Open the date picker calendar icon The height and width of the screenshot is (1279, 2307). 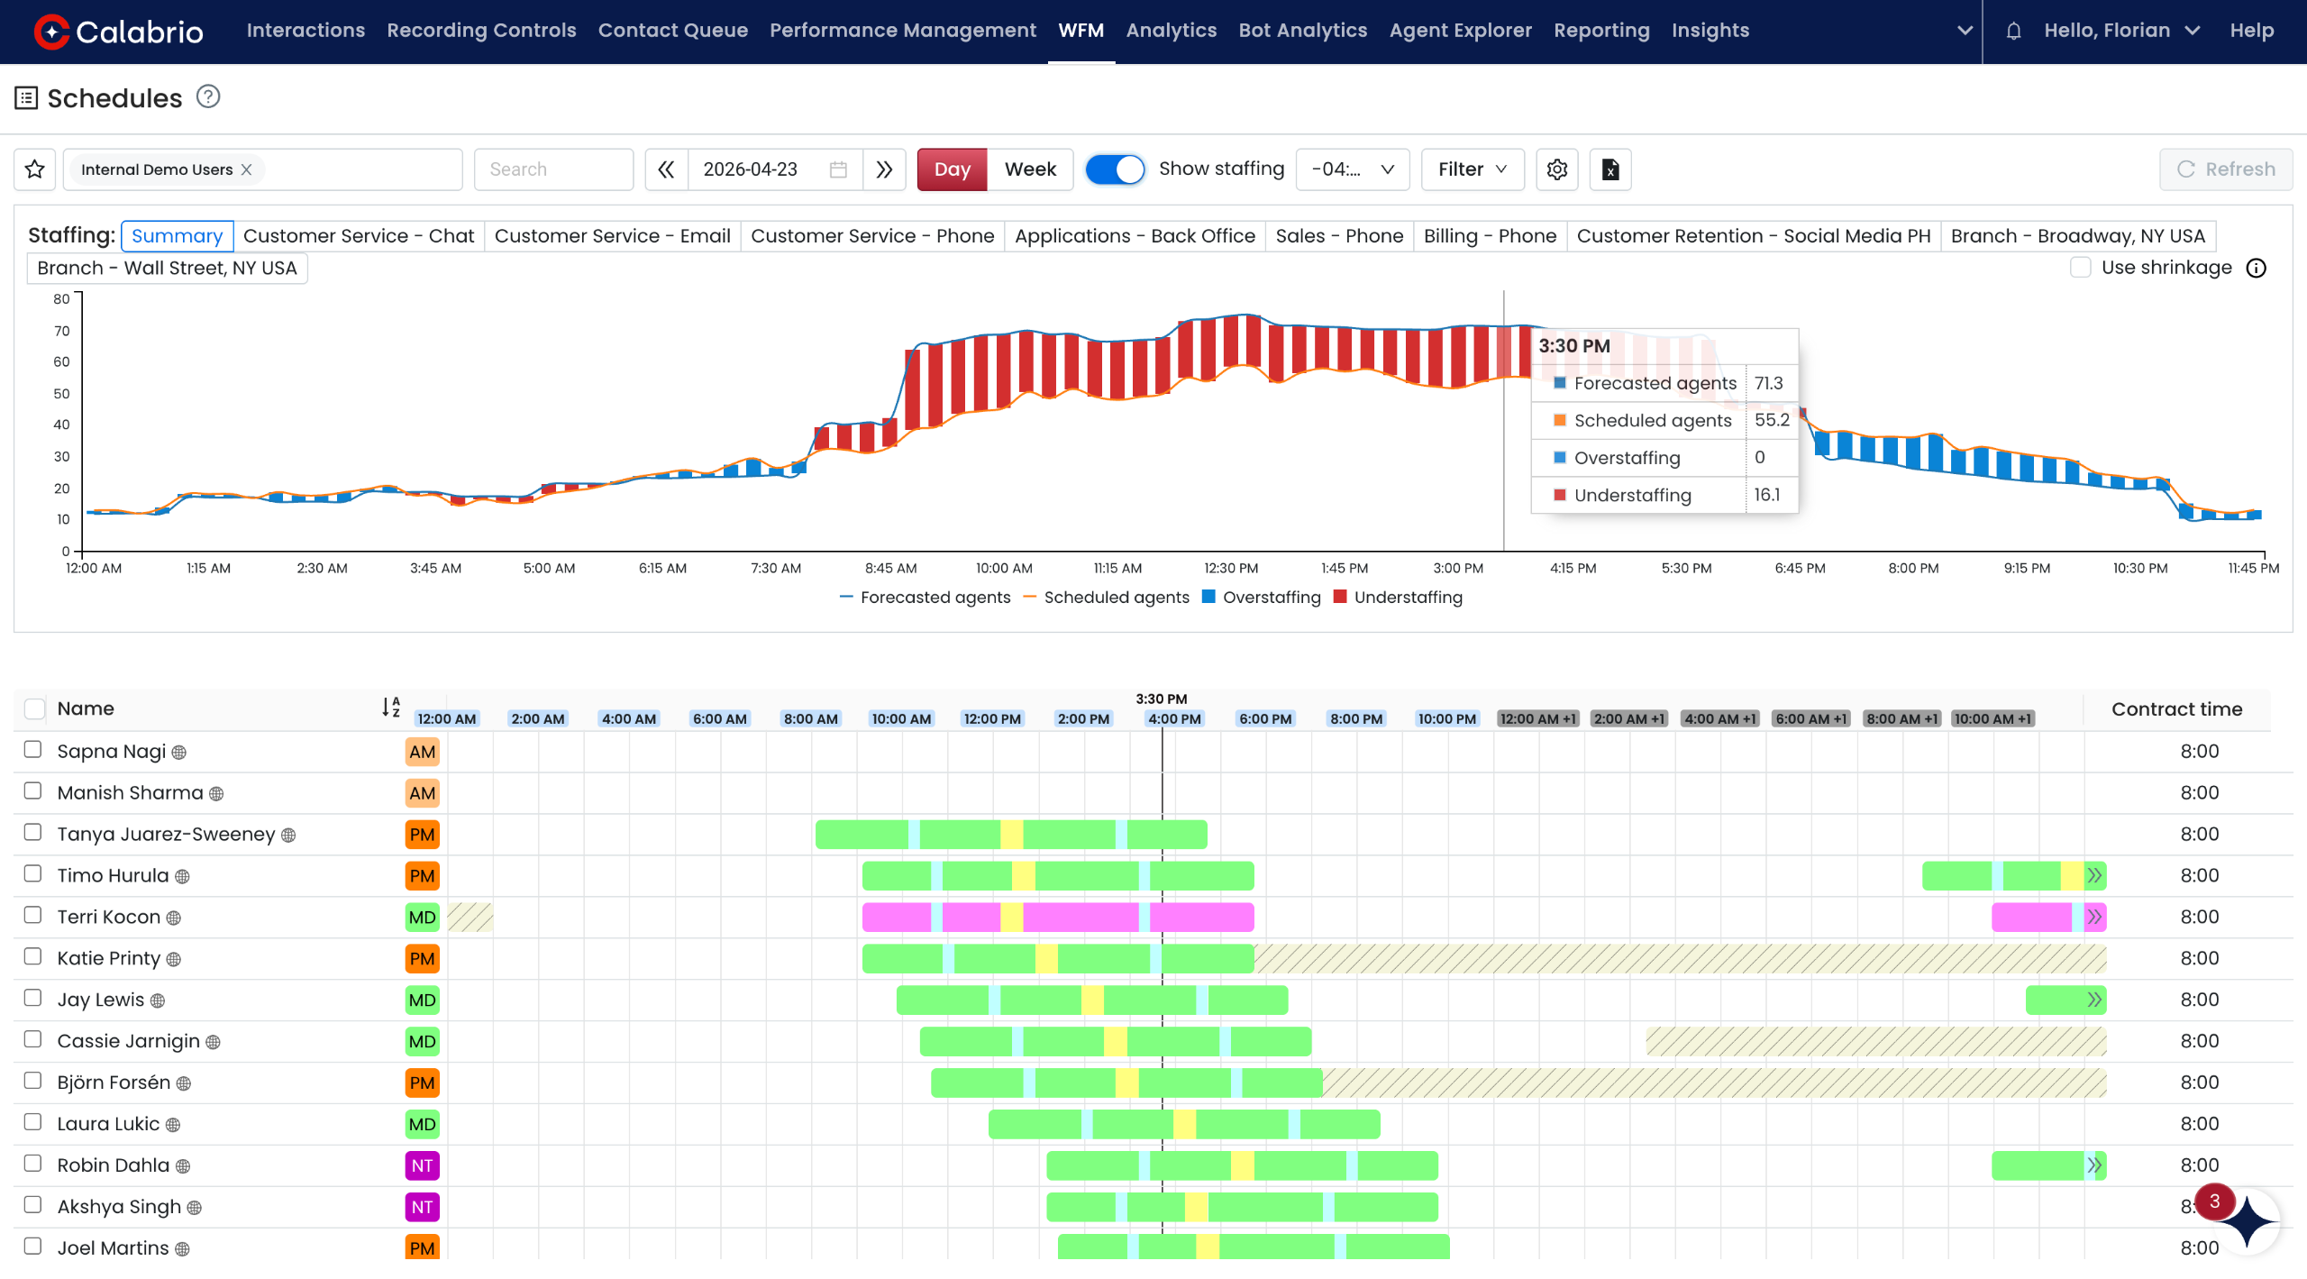[838, 169]
